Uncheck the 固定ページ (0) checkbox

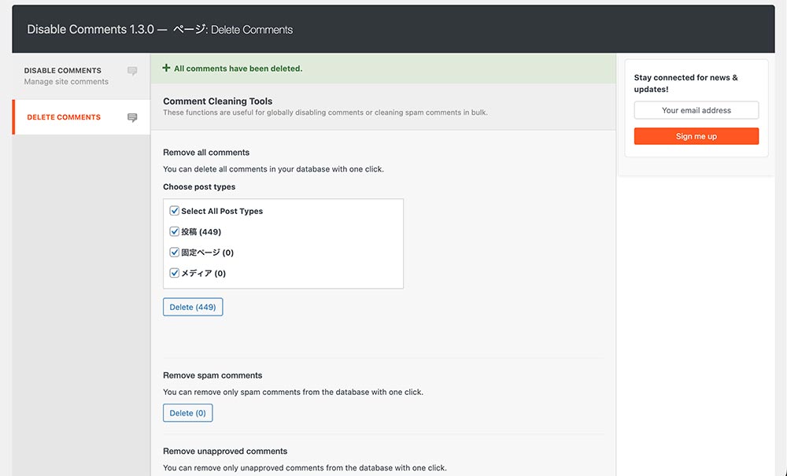point(175,253)
